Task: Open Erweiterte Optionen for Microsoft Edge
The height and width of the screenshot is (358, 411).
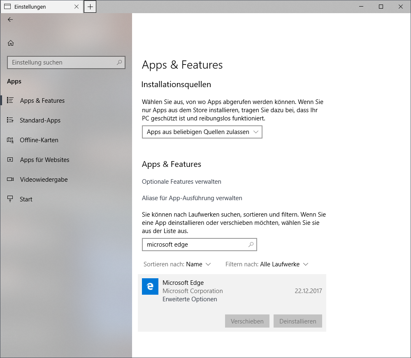Action: tap(190, 299)
